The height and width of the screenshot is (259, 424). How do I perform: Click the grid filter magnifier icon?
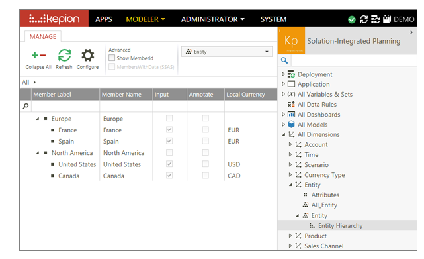pyautogui.click(x=26, y=106)
